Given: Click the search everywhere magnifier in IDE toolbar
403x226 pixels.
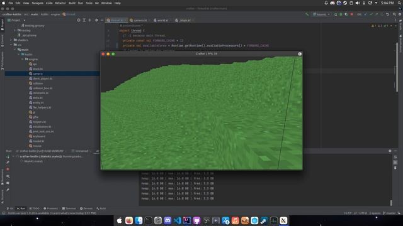Looking at the screenshot, I should point(394,14).
